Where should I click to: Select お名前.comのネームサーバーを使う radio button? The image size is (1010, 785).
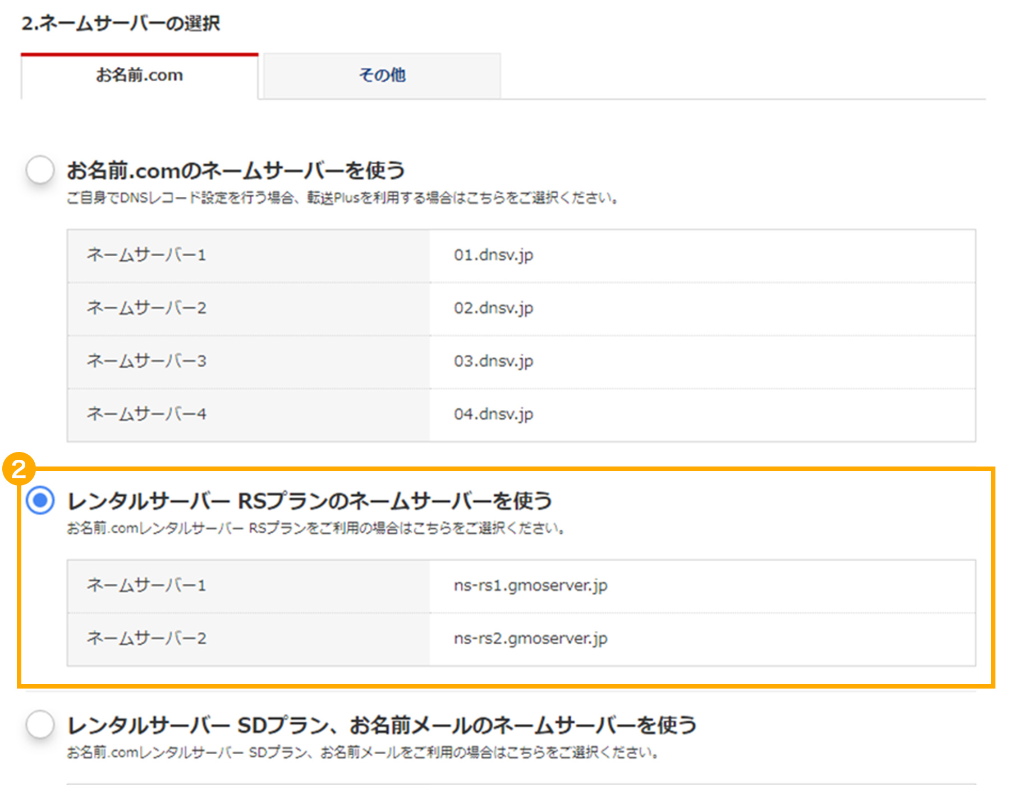coord(40,169)
